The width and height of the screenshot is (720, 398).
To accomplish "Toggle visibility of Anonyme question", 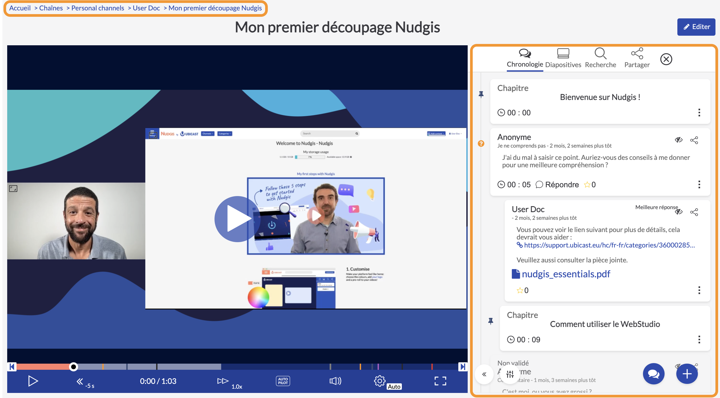I will click(679, 140).
